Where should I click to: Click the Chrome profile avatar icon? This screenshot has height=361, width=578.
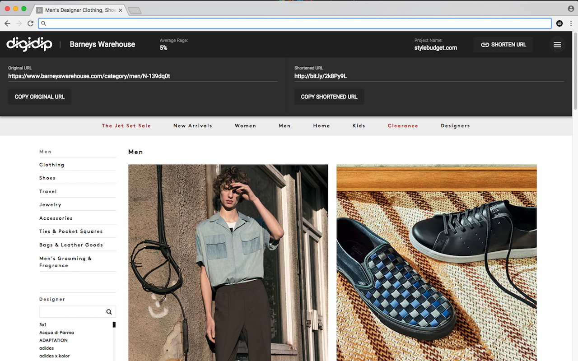tap(571, 9)
